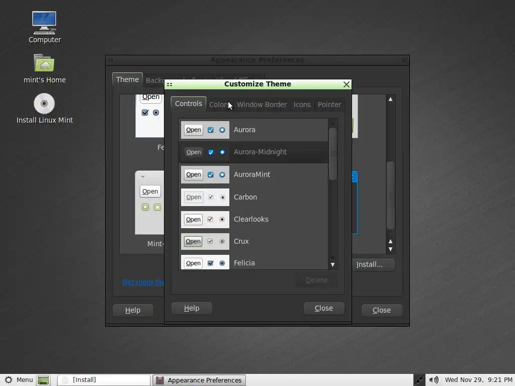Viewport: 515px width, 386px height.
Task: Click Appearance Preferences theme list scroll up arrow
Action: point(390,99)
